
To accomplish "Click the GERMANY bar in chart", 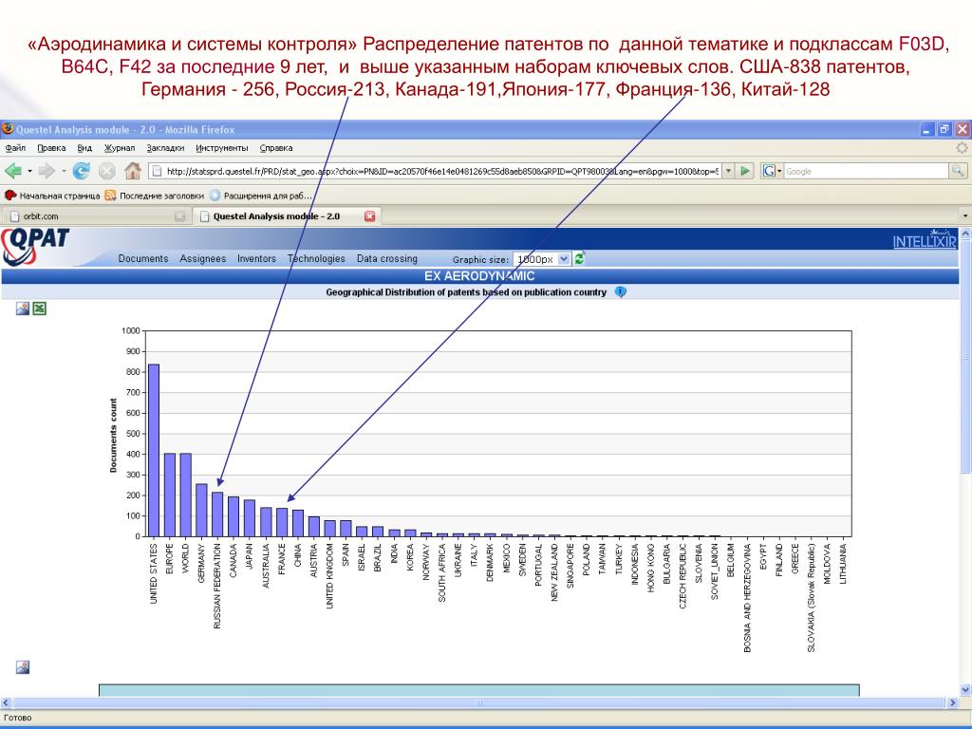I will tap(201, 510).
